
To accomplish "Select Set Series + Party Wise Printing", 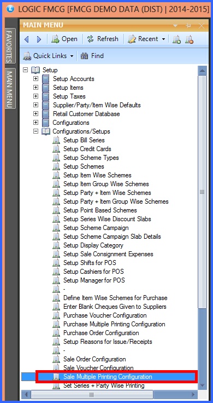I will [x=104, y=385].
